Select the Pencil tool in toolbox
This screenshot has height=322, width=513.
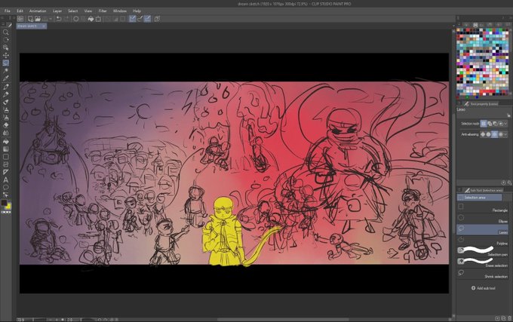[5, 95]
